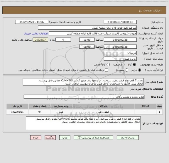Click the response deadline date 1402/02/25
169x163 pixels.
coord(120,40)
